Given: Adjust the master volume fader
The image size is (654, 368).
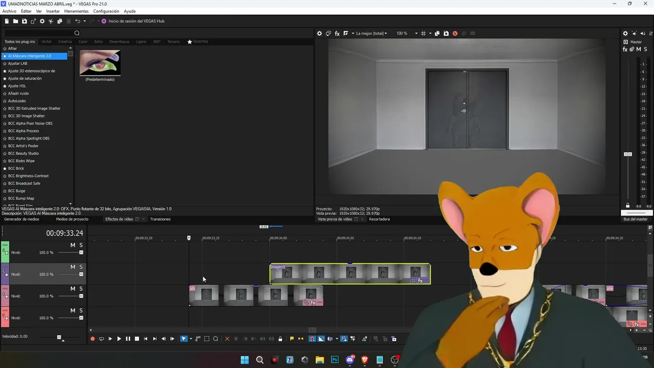Looking at the screenshot, I should pyautogui.click(x=628, y=154).
